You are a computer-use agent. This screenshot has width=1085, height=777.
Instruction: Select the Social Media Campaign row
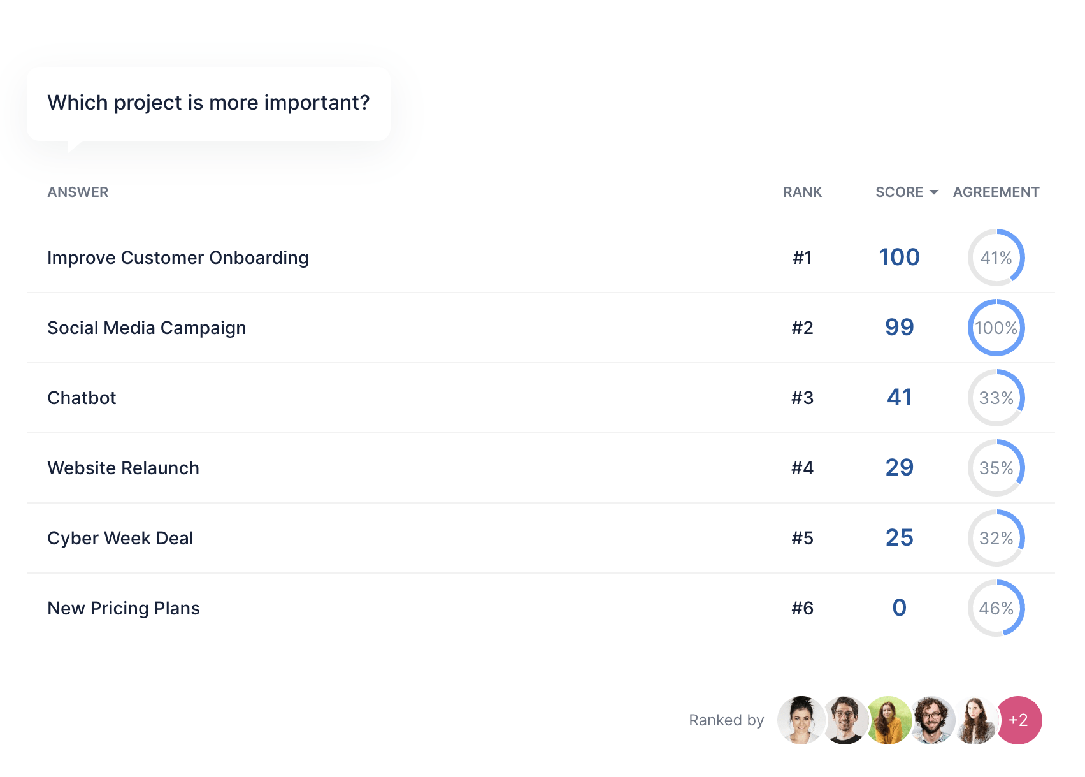[147, 328]
